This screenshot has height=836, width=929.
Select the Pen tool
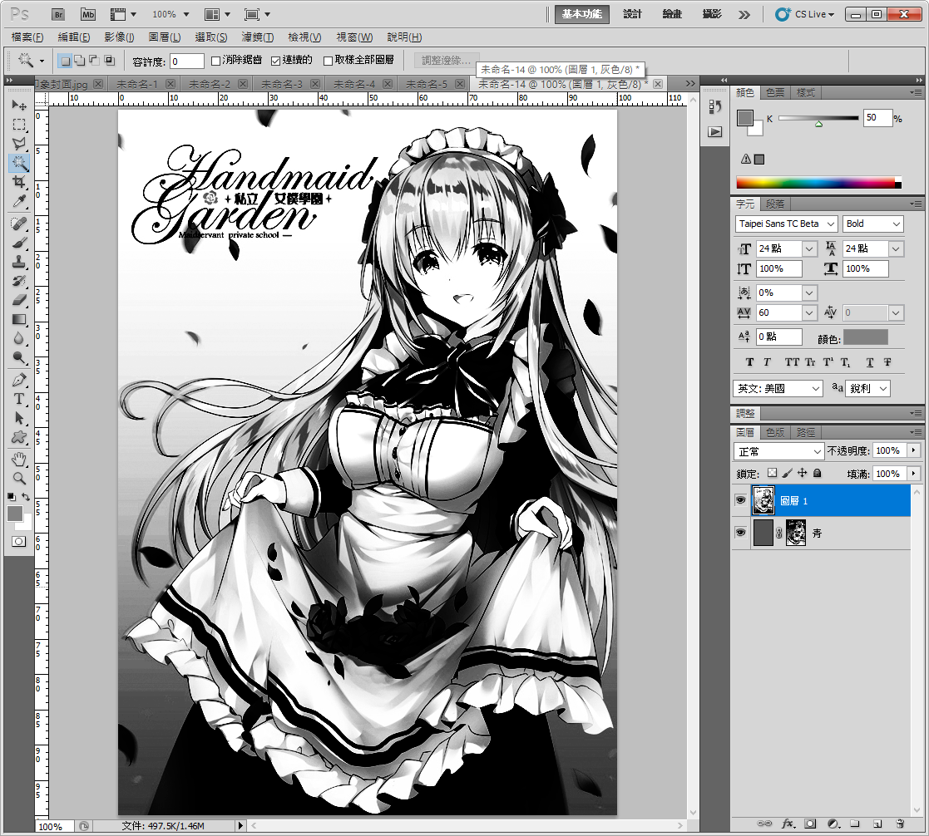(19, 380)
